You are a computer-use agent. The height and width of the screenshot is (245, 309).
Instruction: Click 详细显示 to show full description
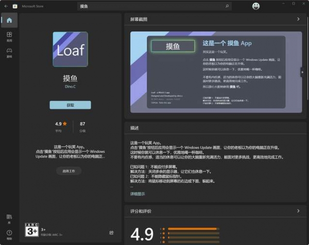point(138,194)
